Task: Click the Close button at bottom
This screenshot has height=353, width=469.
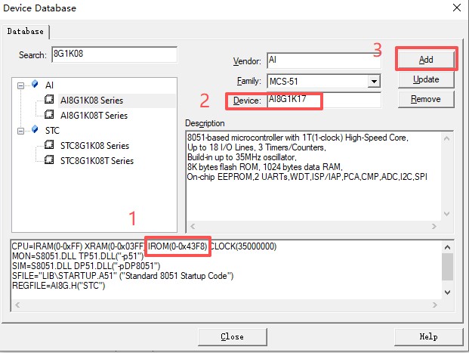Action: pyautogui.click(x=233, y=337)
